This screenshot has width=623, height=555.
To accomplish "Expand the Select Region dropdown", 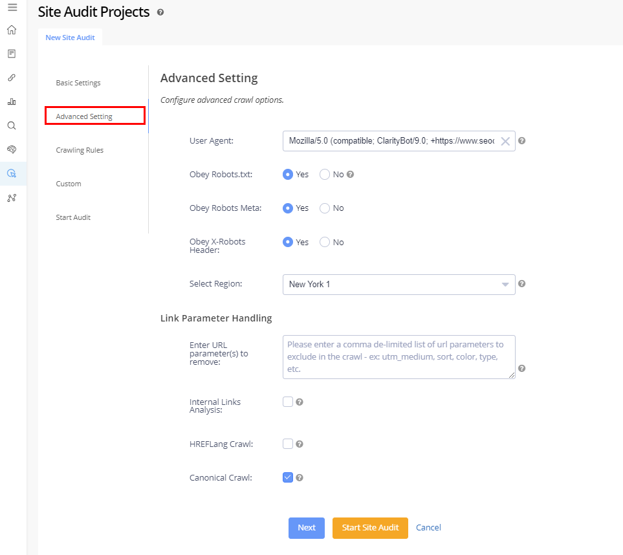I will pos(399,284).
